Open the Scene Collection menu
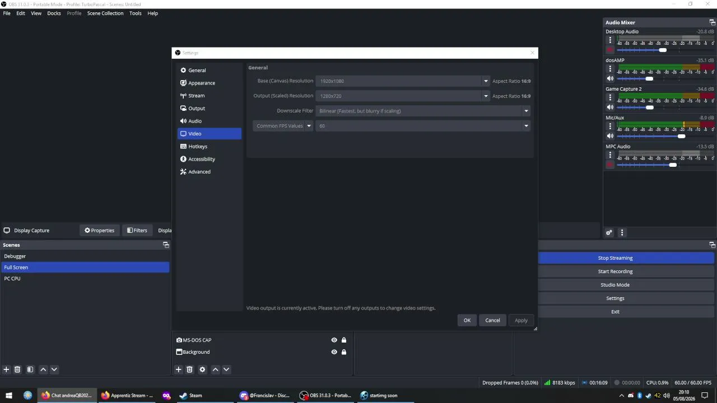Image resolution: width=717 pixels, height=403 pixels. (x=105, y=13)
